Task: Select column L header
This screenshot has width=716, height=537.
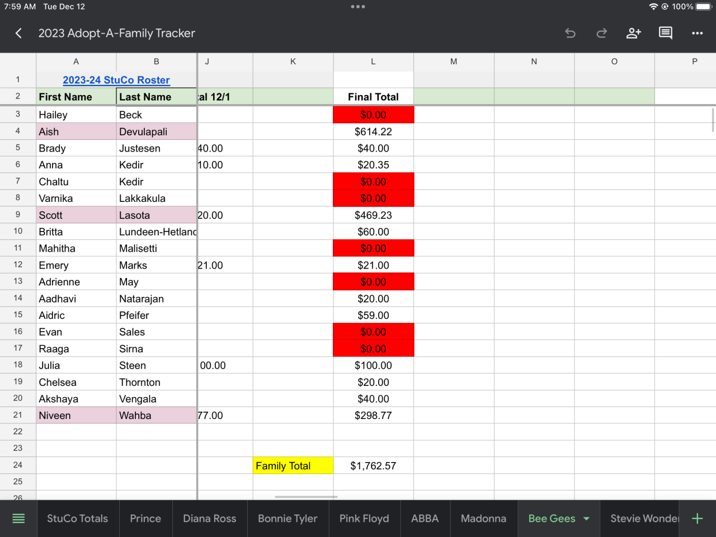Action: (373, 62)
